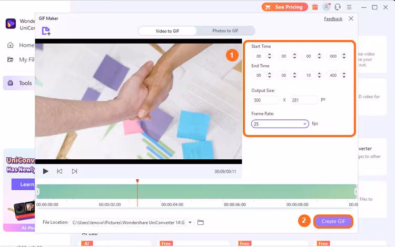Click the left trim handle of the timeline
Screen dimensions: 395x247
(37, 192)
